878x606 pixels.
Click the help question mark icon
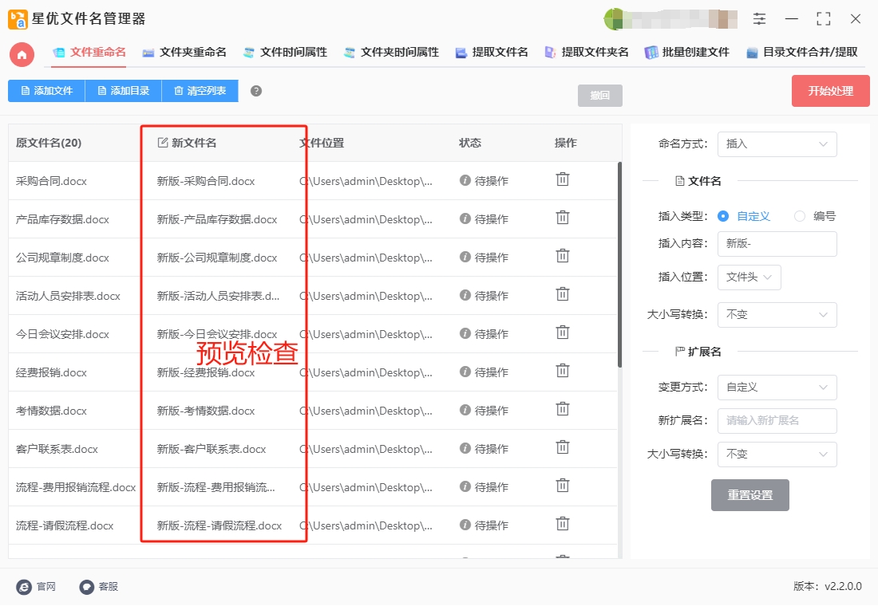tap(256, 91)
